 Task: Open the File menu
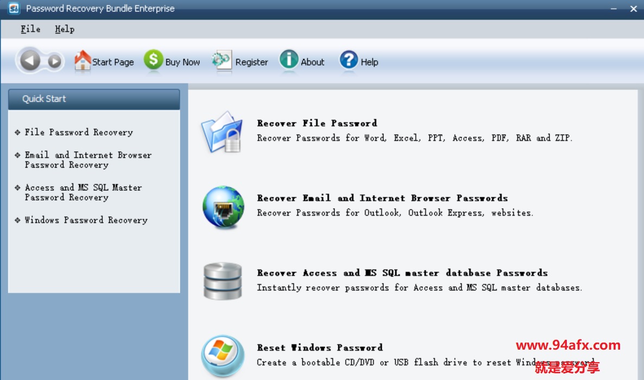[30, 29]
